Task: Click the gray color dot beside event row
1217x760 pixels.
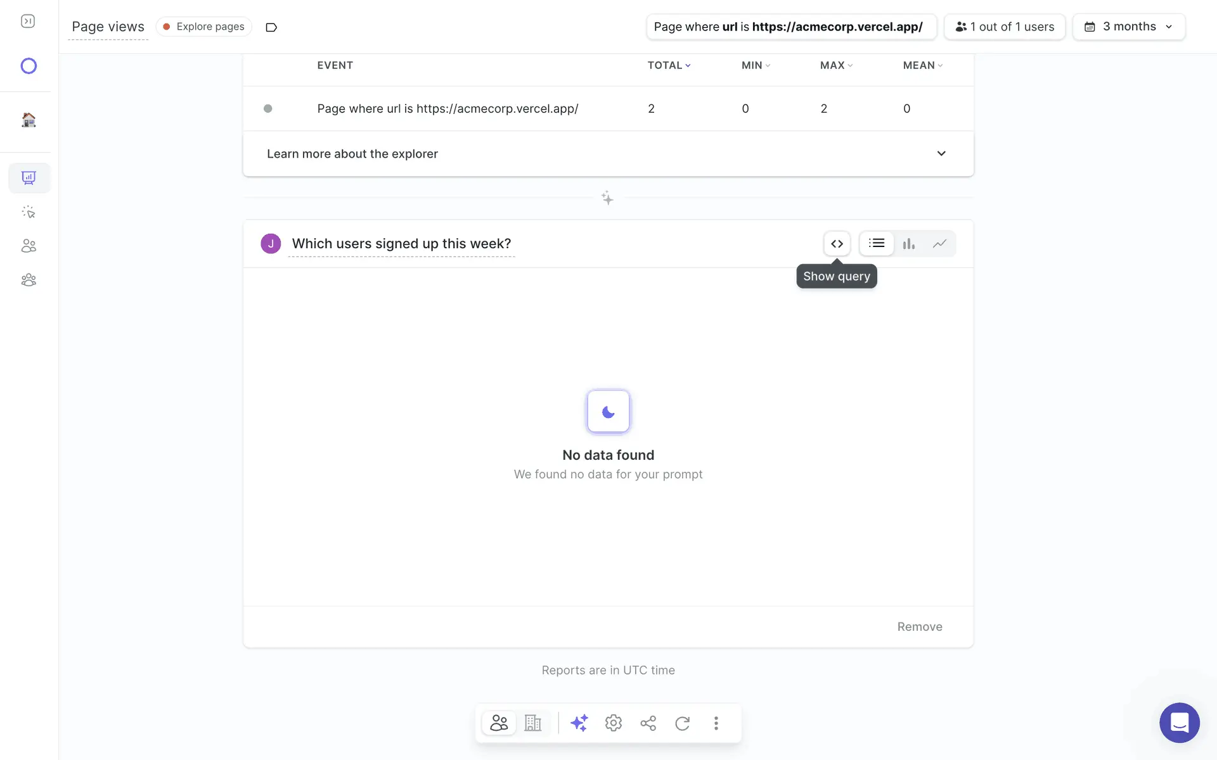Action: click(268, 109)
